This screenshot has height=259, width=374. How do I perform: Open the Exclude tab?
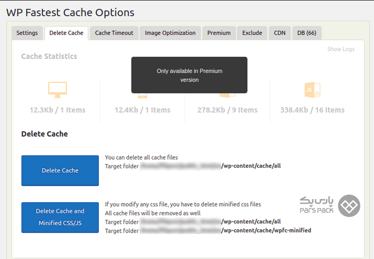[252, 33]
